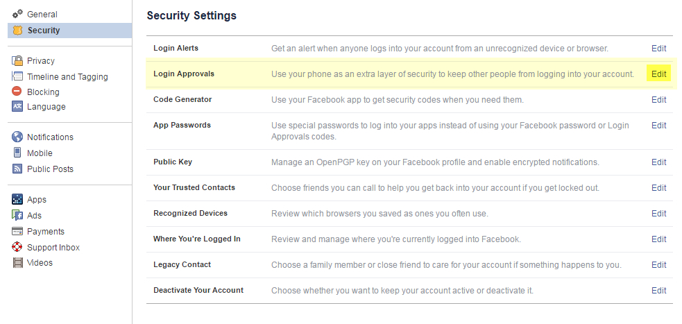Image resolution: width=682 pixels, height=324 pixels.
Task: Click the Public Posts feed icon
Action: click(x=17, y=169)
